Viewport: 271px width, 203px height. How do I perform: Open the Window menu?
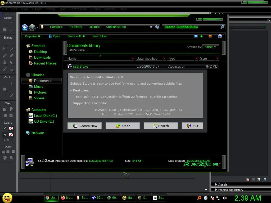pyautogui.click(x=110, y=9)
